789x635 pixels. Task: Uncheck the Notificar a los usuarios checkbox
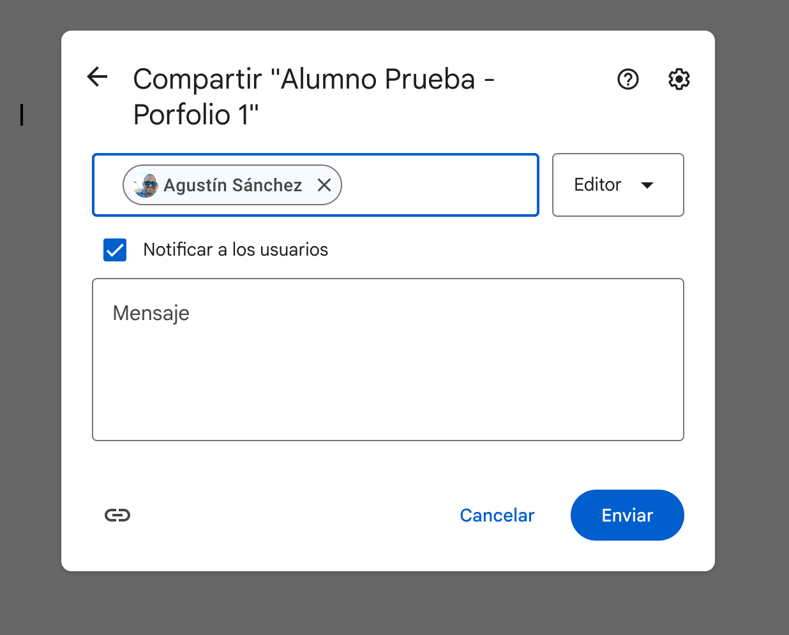coord(115,250)
